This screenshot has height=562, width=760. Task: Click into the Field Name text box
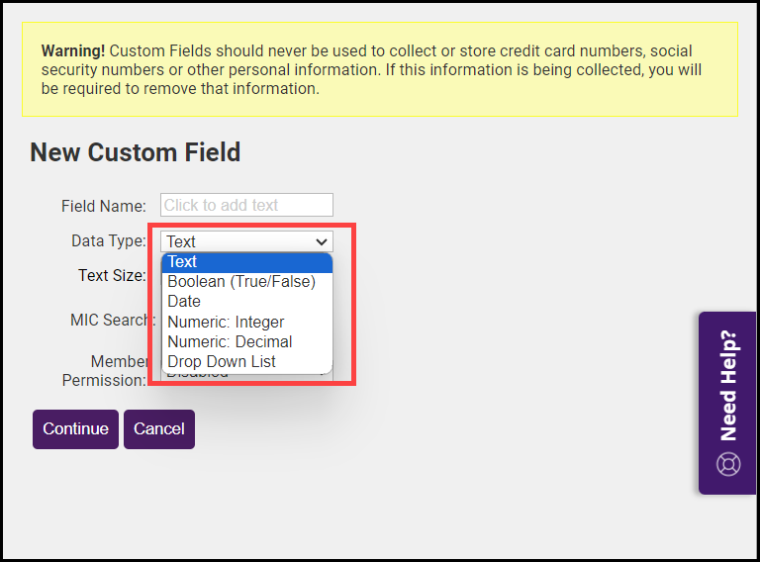pyautogui.click(x=246, y=205)
